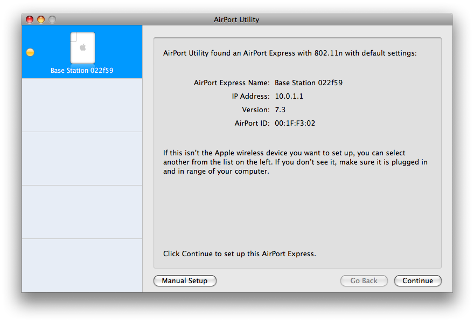The image size is (474, 322).
Task: Click the Base Station 022f59 name value
Action: coord(309,83)
